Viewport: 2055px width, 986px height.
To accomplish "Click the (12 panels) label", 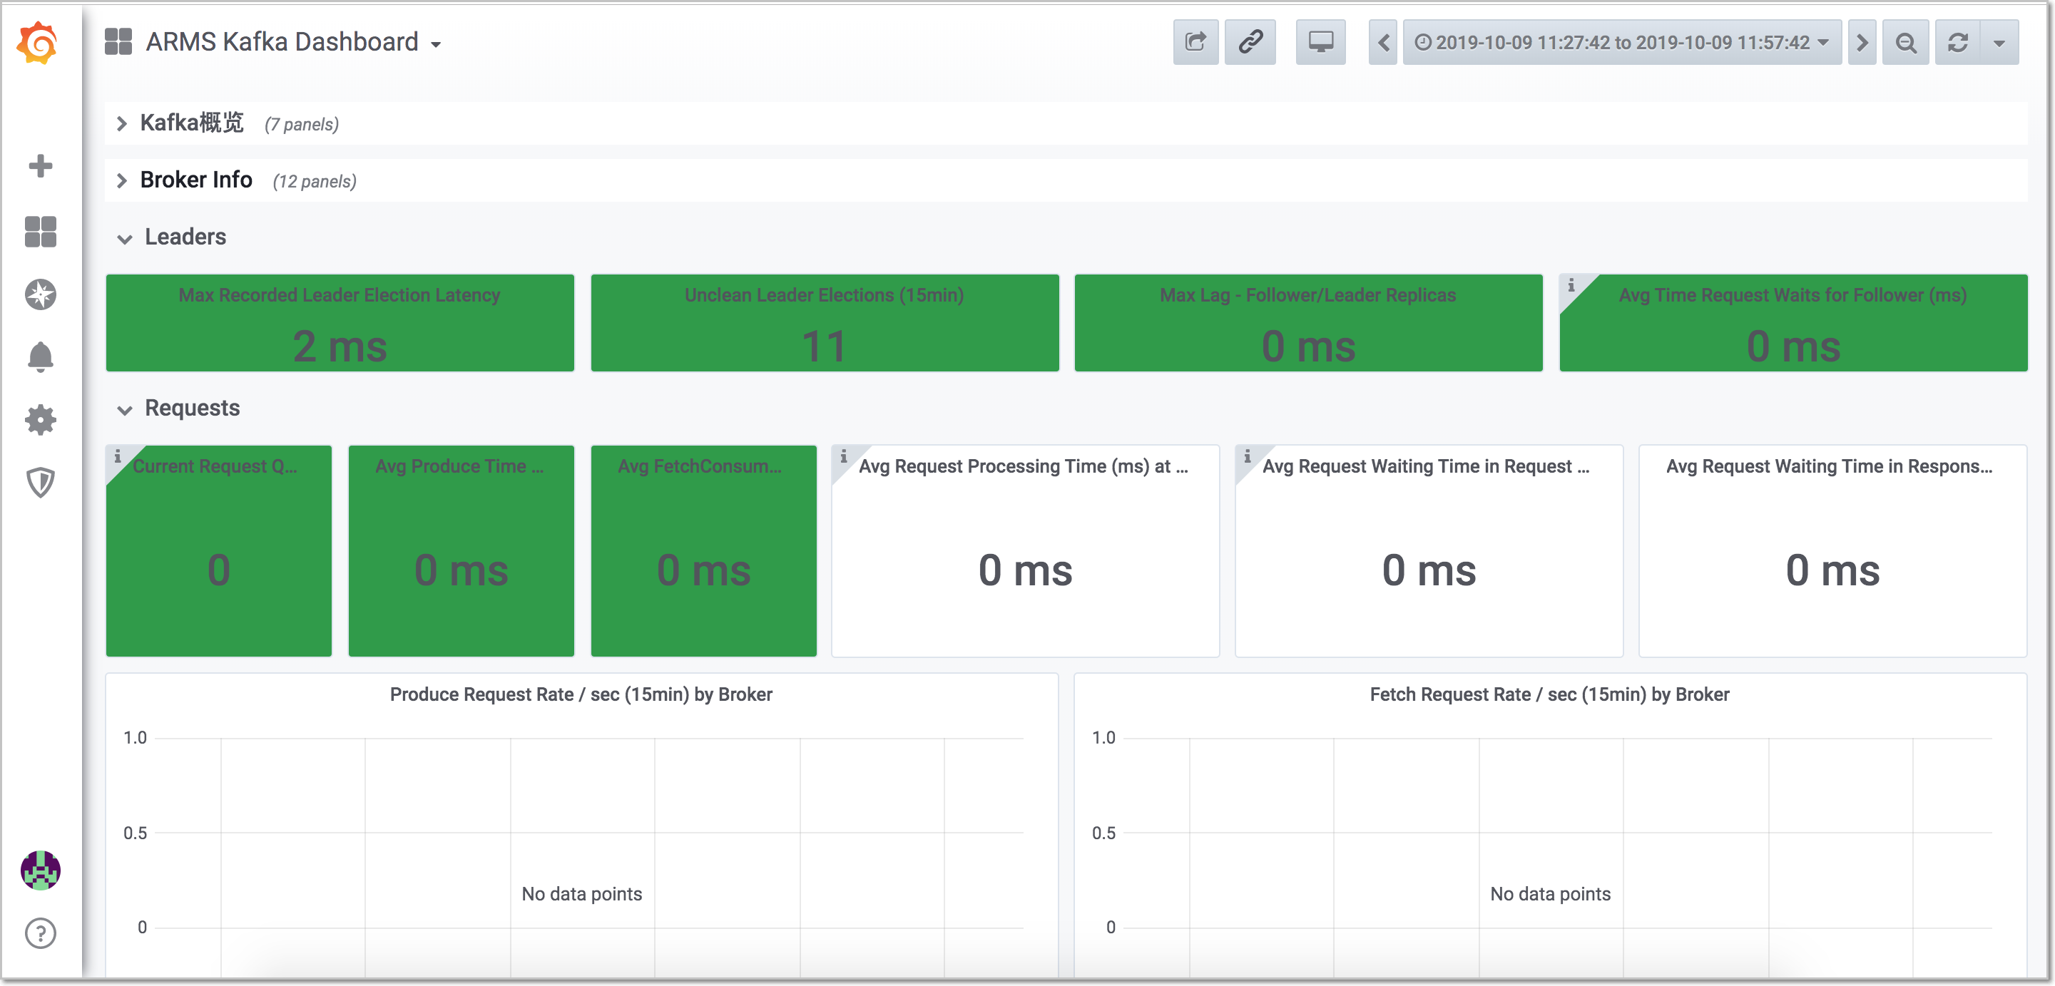I will (x=315, y=182).
